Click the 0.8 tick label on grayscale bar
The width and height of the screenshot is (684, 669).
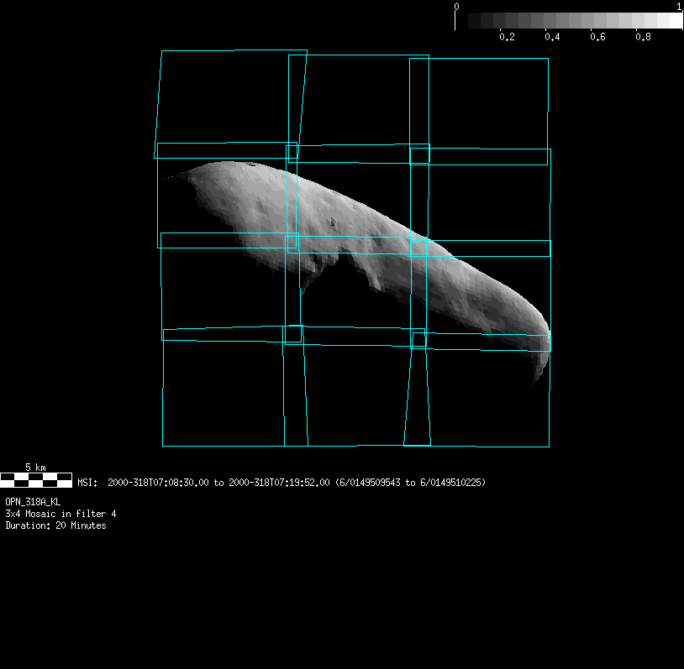point(643,37)
